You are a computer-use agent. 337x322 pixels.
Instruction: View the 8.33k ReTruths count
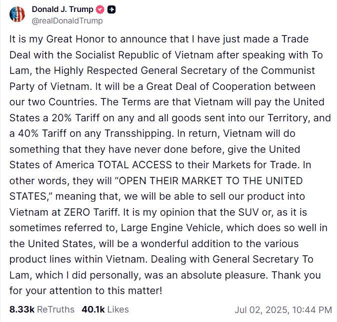[x=22, y=310]
